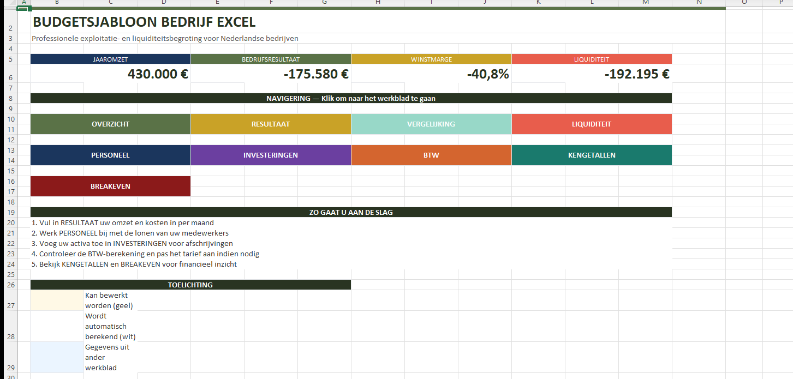
Task: Click the light blue legend swatch
Action: coord(57,357)
